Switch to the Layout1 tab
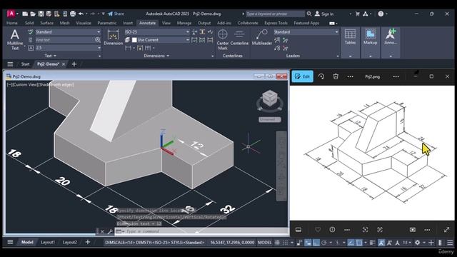The width and height of the screenshot is (457, 257). pos(48,242)
